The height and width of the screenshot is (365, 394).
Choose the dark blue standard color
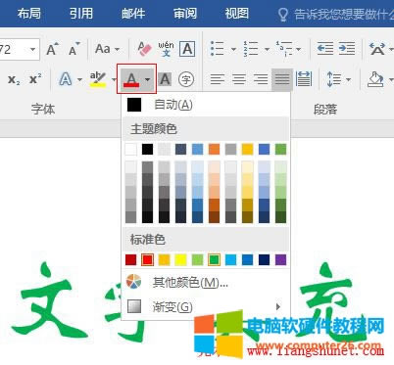coord(264,260)
